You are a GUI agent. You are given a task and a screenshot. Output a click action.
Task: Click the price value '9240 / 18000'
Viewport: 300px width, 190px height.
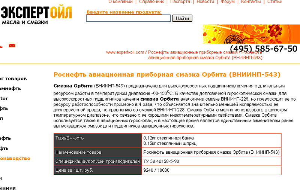coord(156,170)
